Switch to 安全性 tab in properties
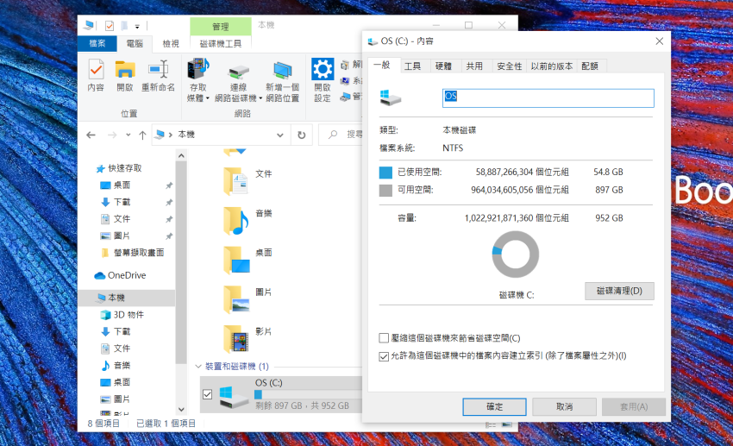This screenshot has width=733, height=446. point(509,66)
